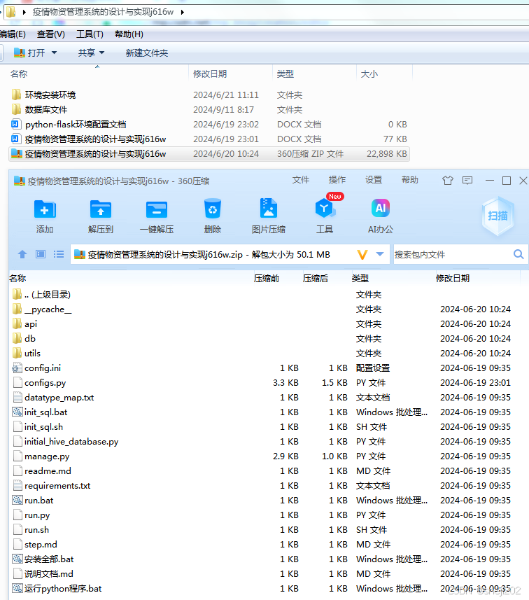Click the orange V verification icon
The width and height of the screenshot is (529, 600).
[362, 254]
